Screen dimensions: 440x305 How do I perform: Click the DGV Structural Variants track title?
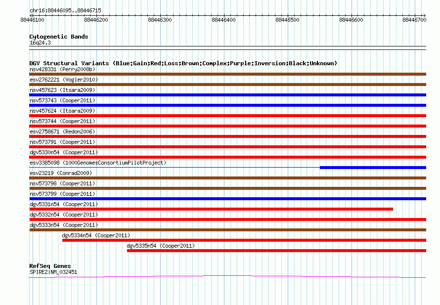[x=183, y=63]
